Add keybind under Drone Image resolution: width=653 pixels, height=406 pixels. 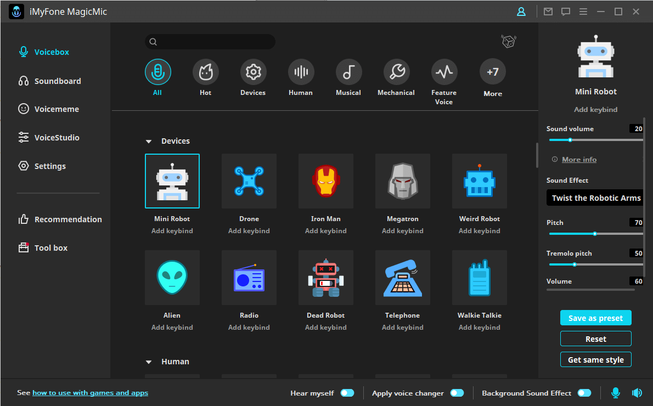pos(249,230)
